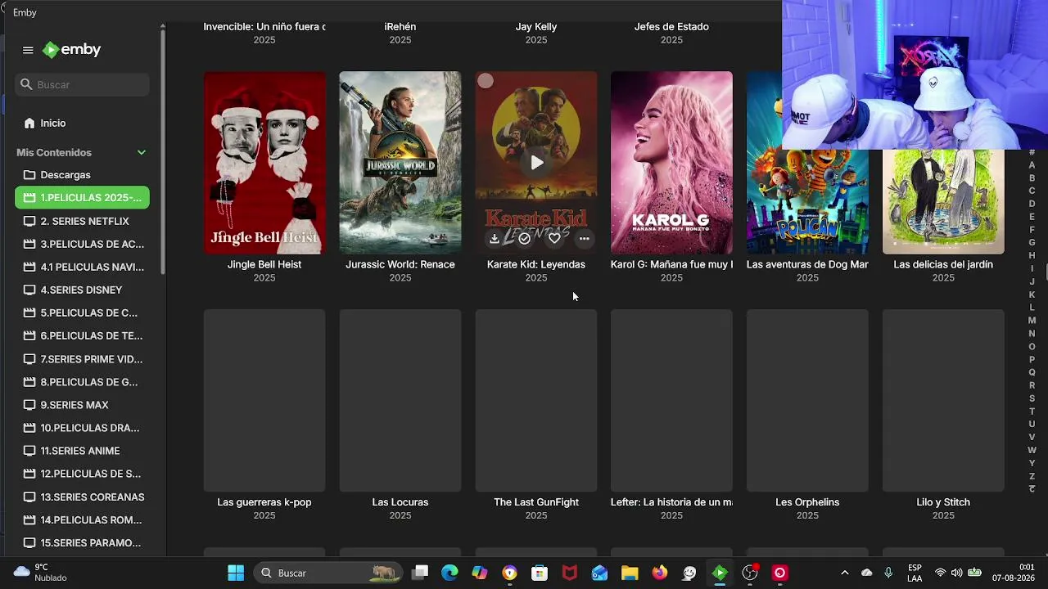Screen dimensions: 1048x589
Task: Open Task View on the taskbar
Action: (420, 573)
